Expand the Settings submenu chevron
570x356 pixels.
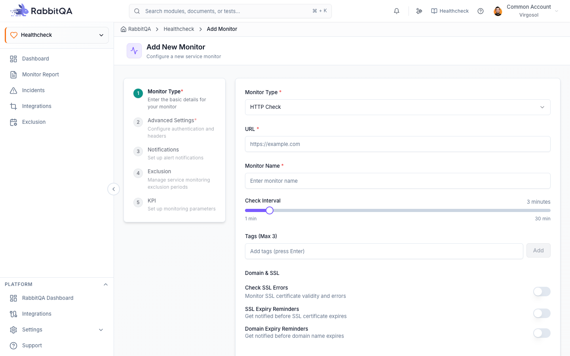point(101,329)
